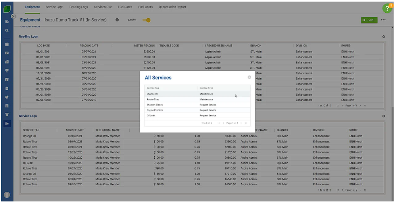This screenshot has height=202, width=396.
Task: Select Rotate Tires in All Services list
Action: coord(197,100)
